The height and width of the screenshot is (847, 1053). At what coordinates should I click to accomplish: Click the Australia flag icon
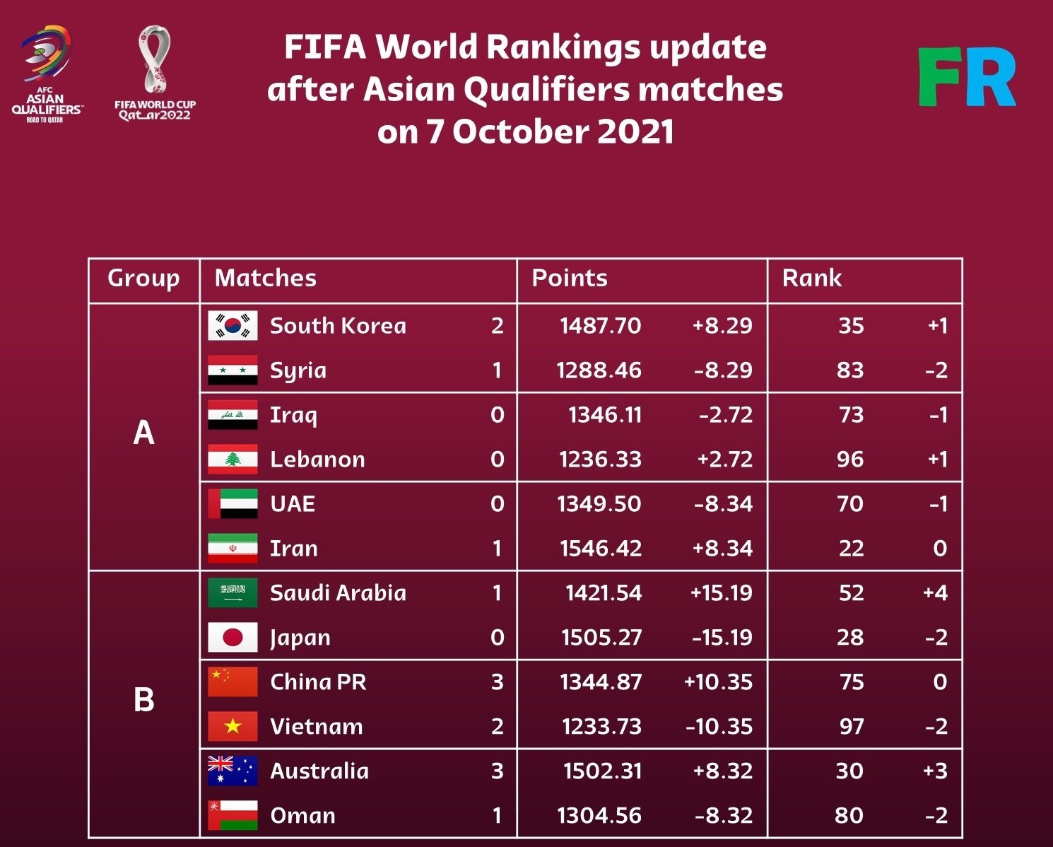click(x=233, y=771)
